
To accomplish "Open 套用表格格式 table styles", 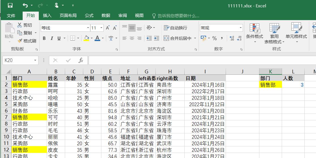I will pos(274,33).
